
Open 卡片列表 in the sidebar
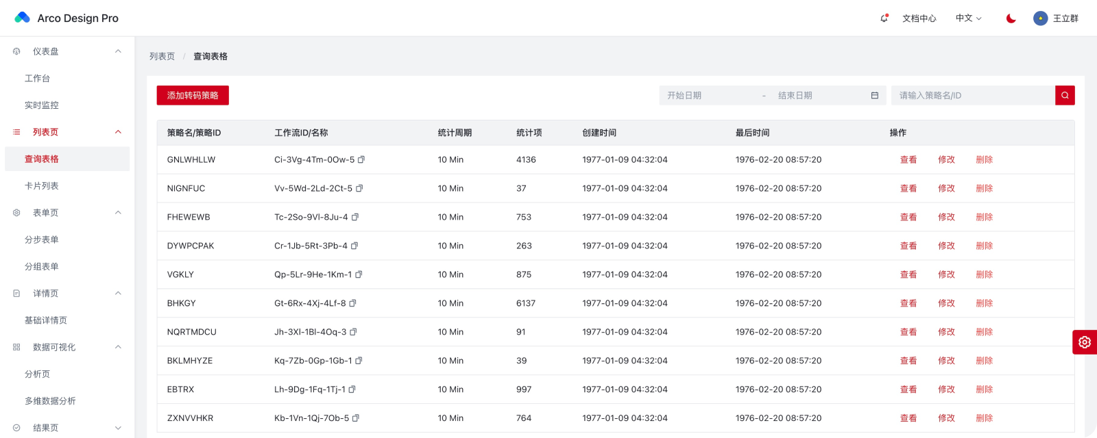click(x=42, y=185)
